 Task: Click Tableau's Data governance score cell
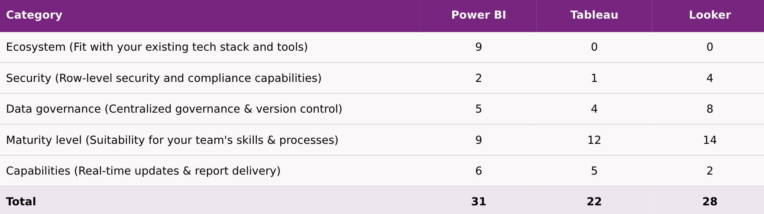pos(594,109)
